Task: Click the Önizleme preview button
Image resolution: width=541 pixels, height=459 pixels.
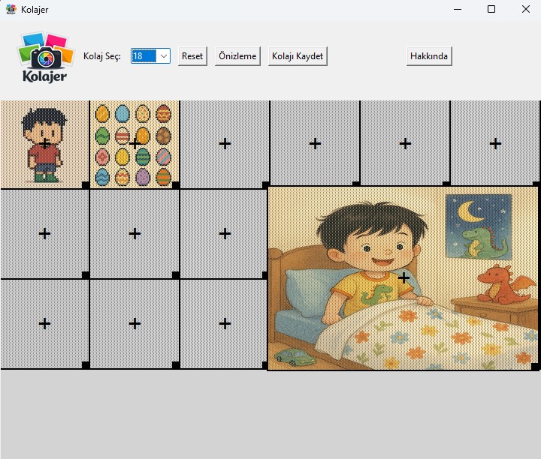Action: pos(237,55)
